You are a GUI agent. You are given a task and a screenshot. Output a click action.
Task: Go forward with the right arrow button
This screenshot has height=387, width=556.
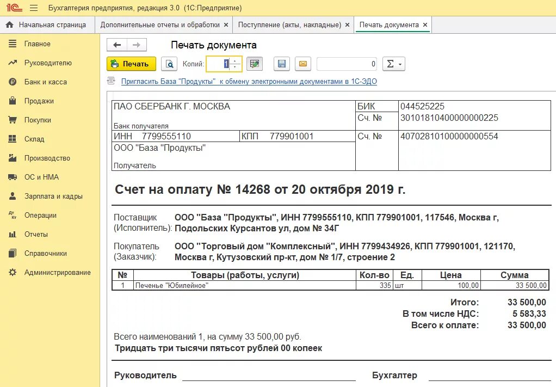[137, 45]
